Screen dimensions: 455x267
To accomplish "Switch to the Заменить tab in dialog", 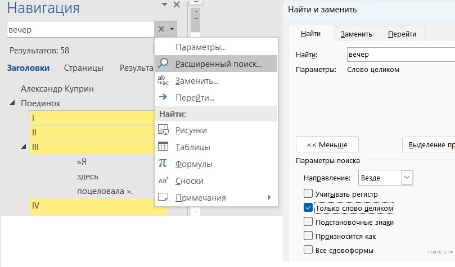I will pos(356,34).
